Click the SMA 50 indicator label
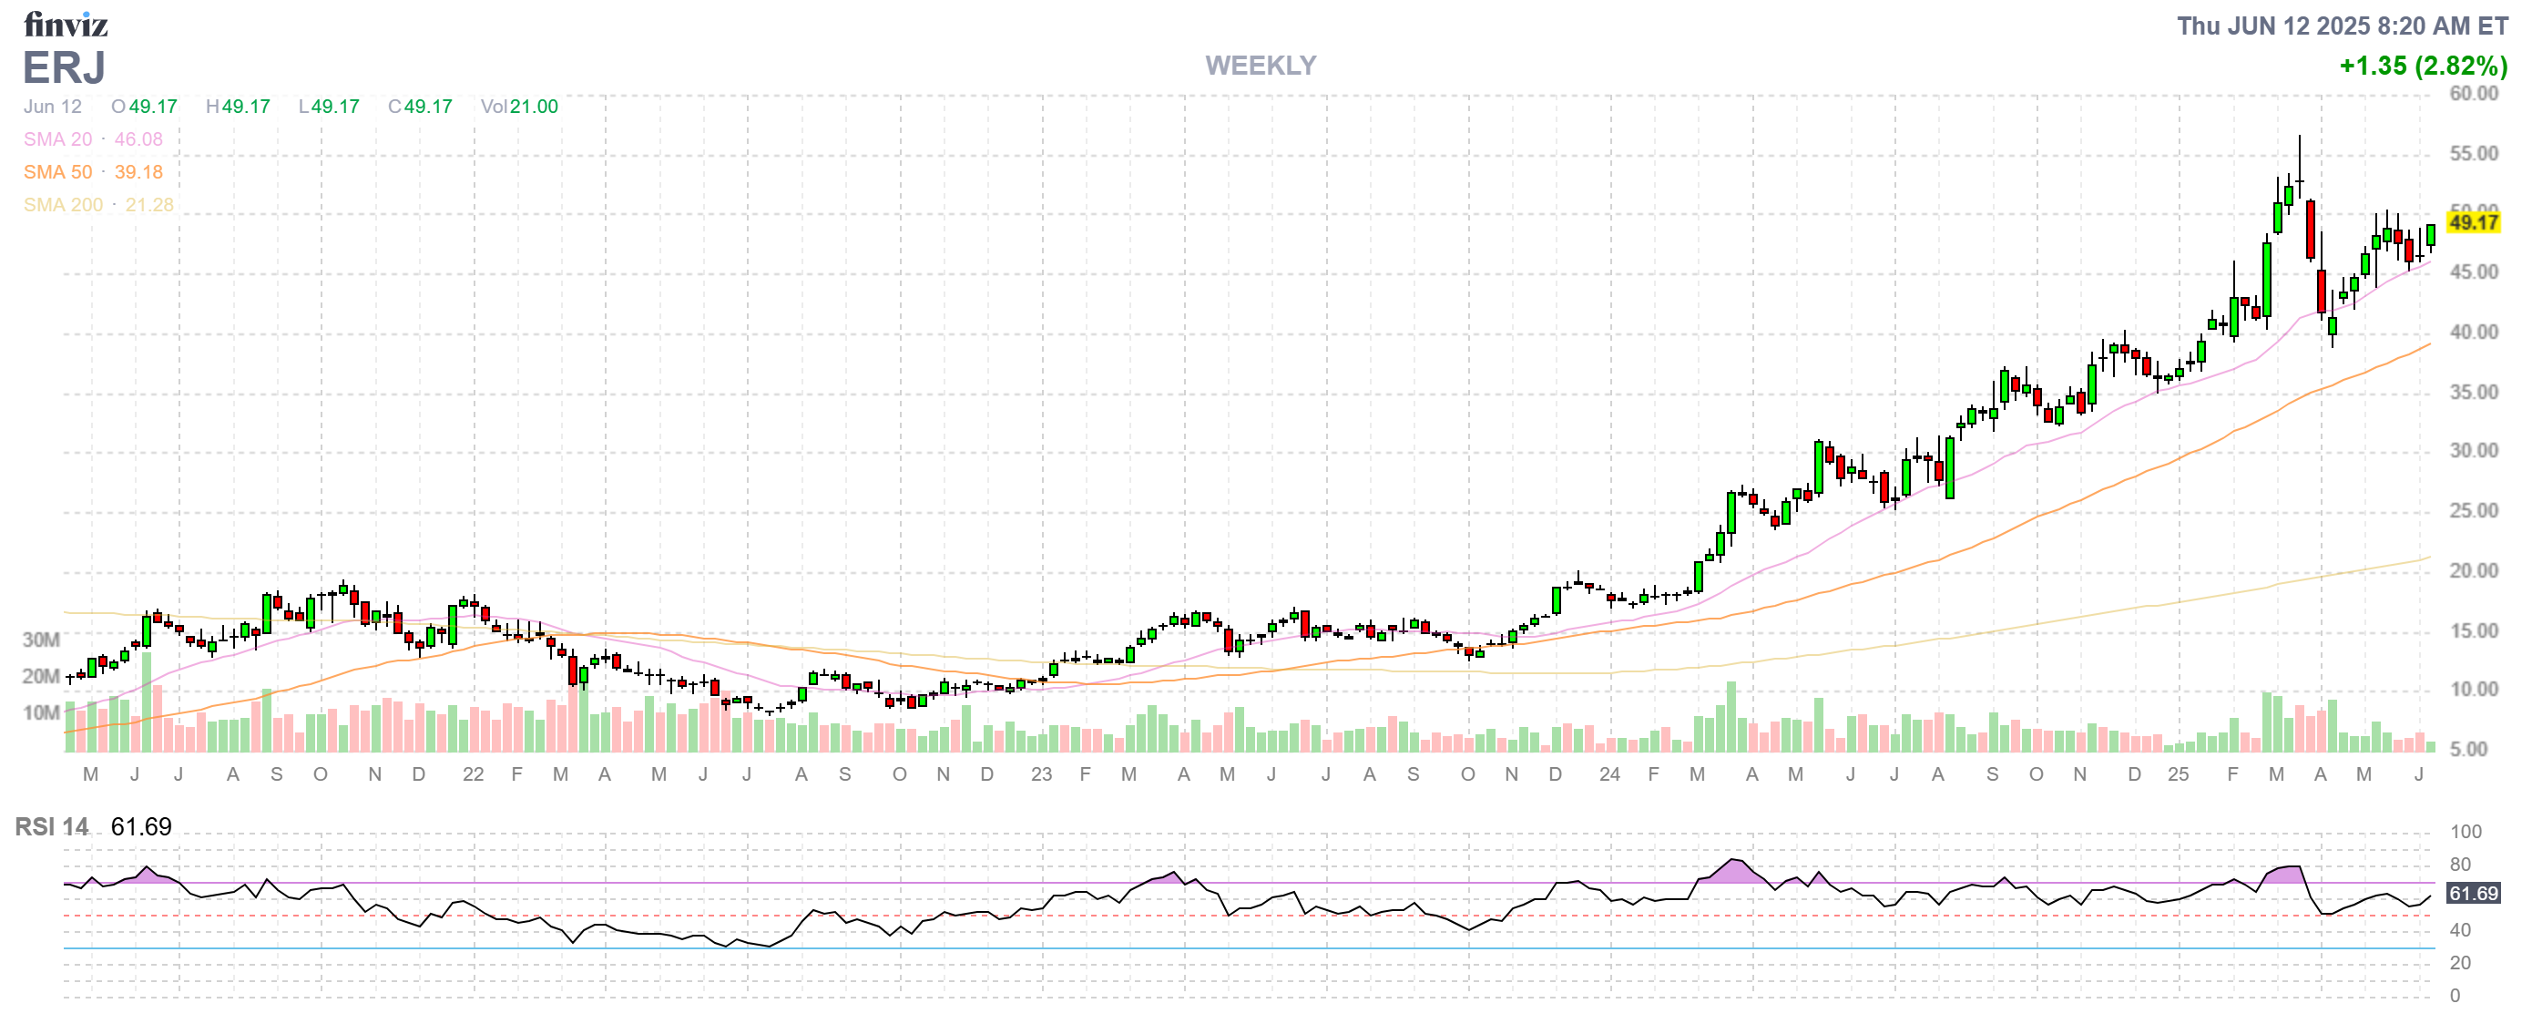 click(59, 172)
